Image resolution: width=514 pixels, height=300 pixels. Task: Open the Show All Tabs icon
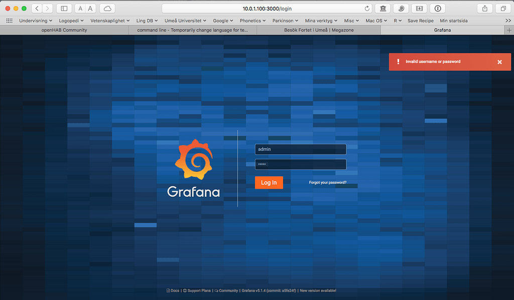503,8
